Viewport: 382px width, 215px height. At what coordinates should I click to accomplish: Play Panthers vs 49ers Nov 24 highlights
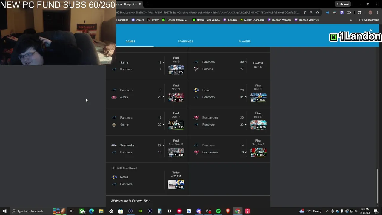click(x=176, y=97)
